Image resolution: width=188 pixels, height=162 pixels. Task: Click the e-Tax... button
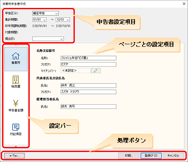pos(15,156)
